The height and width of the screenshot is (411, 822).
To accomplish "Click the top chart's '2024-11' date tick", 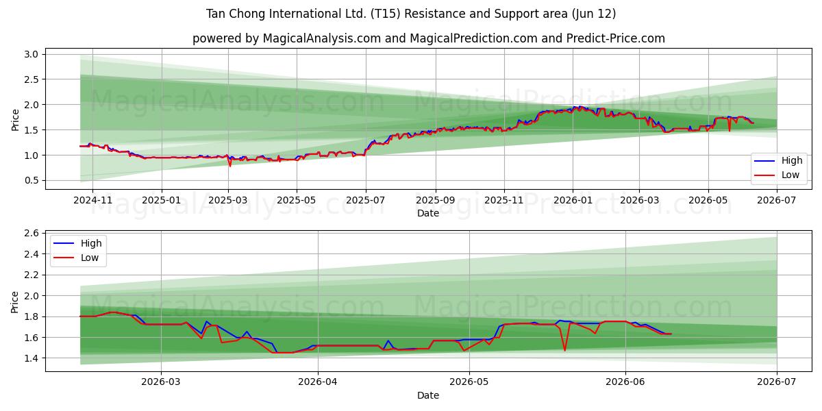I will pyautogui.click(x=92, y=202).
